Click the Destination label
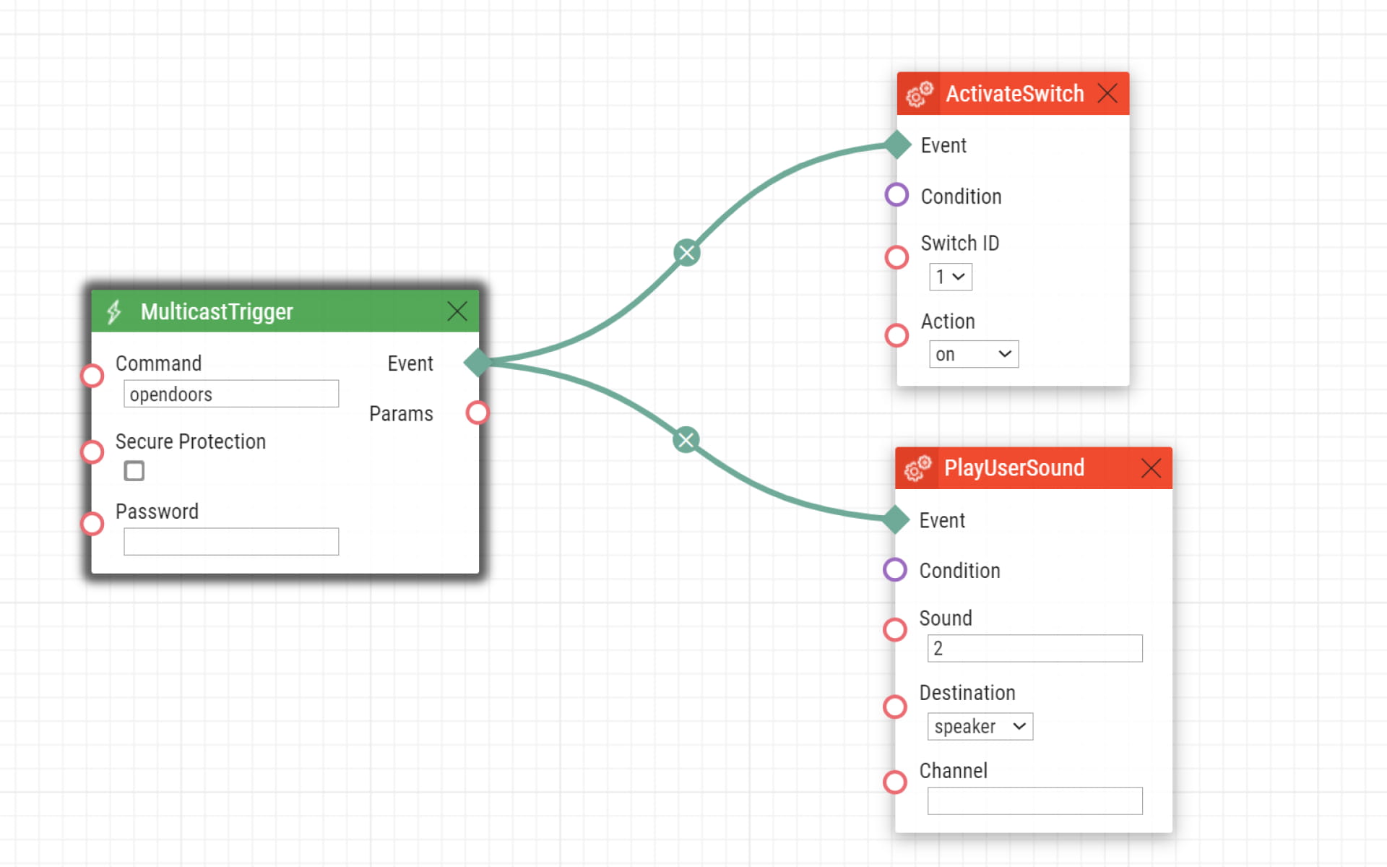1387x867 pixels. pos(967,693)
